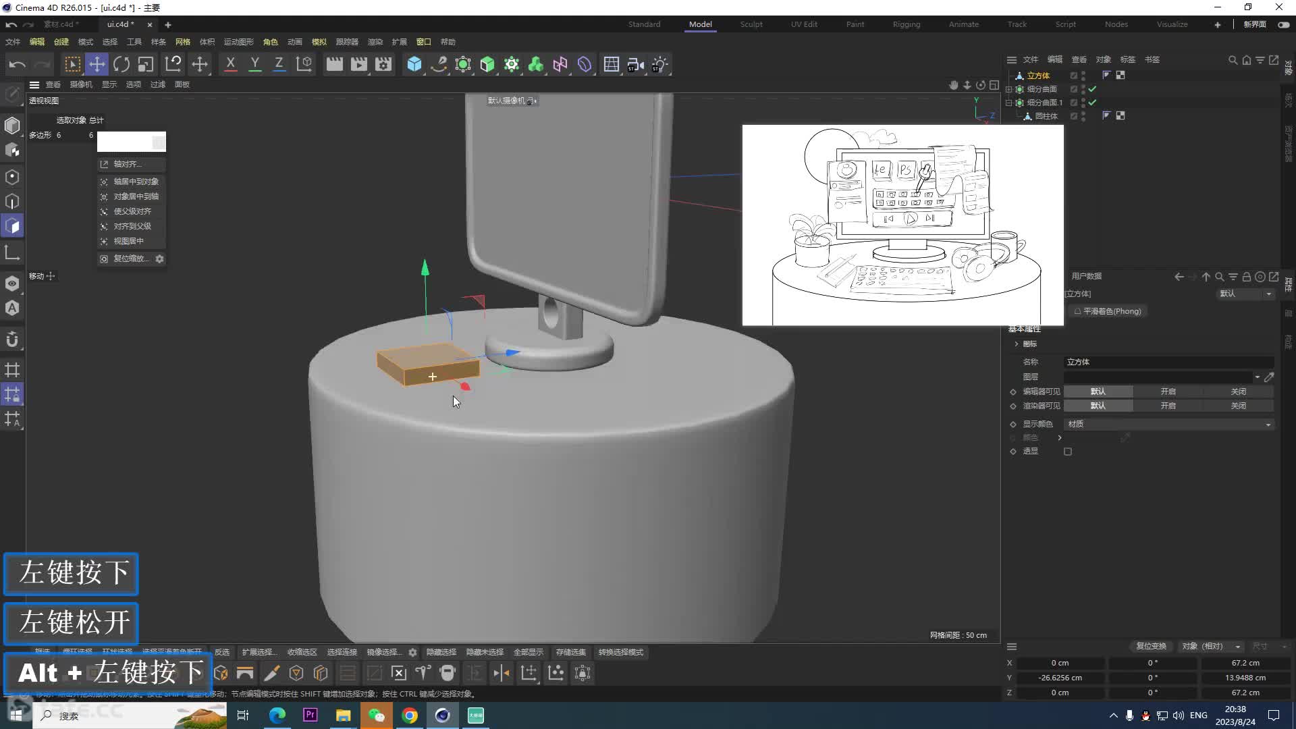The height and width of the screenshot is (729, 1296).
Task: Choose 轴居中到对象 command
Action: click(x=132, y=182)
